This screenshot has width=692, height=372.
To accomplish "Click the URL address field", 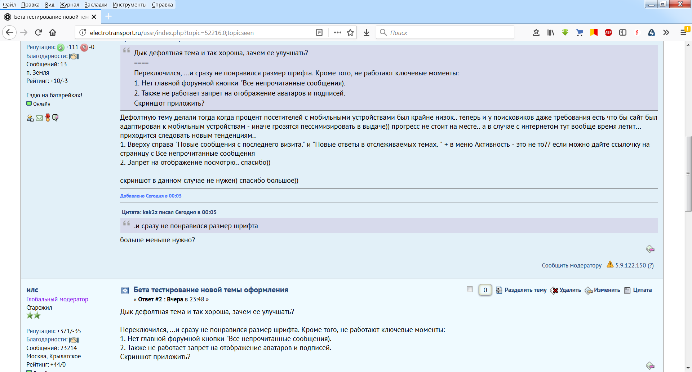I will click(200, 33).
